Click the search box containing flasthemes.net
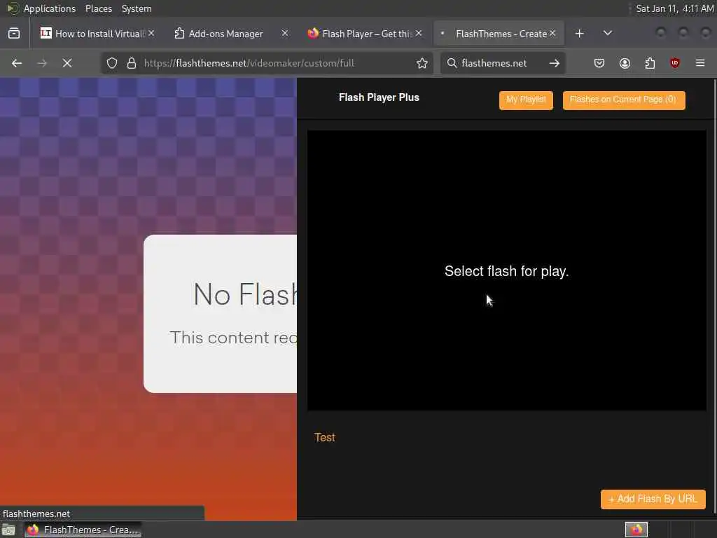 tap(501, 63)
